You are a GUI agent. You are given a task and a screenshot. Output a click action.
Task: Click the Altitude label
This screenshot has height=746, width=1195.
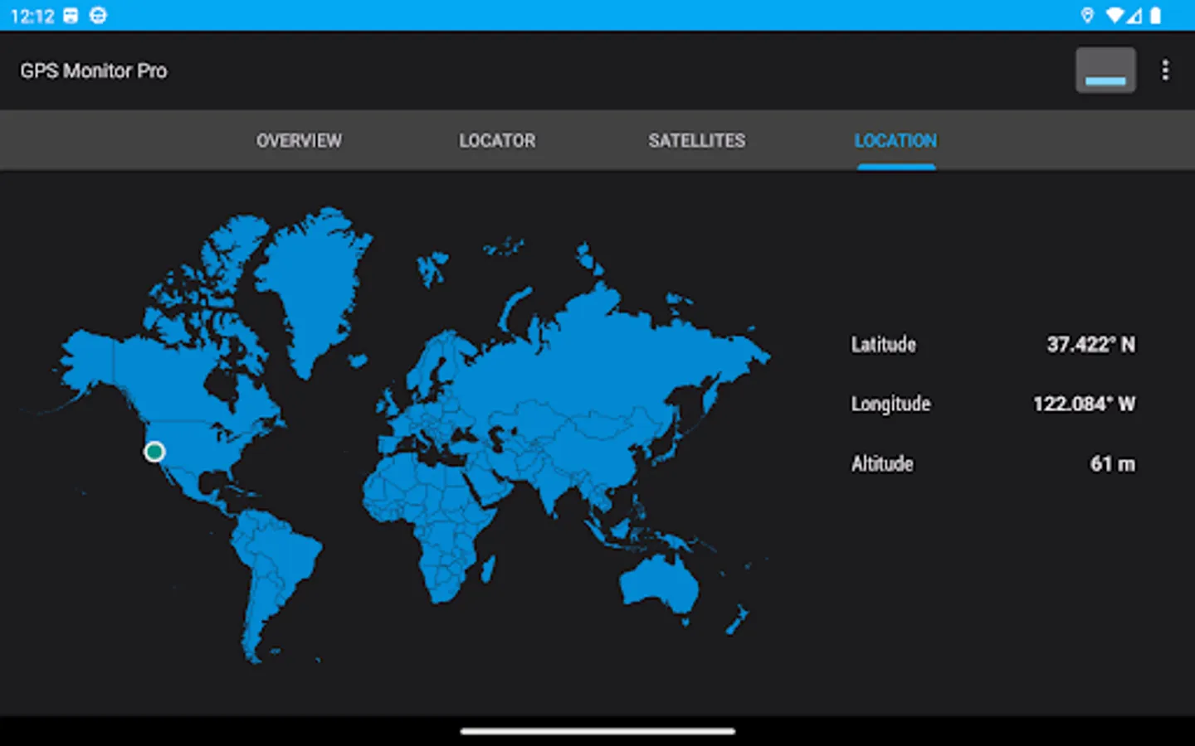pyautogui.click(x=882, y=464)
